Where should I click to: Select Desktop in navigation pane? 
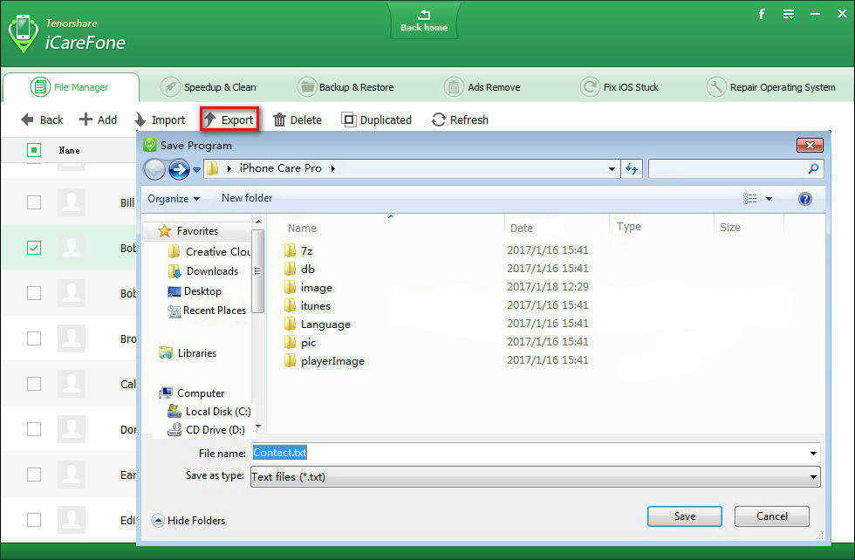[x=195, y=291]
